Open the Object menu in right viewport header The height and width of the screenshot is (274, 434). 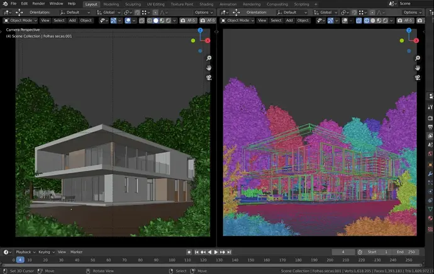click(x=303, y=21)
